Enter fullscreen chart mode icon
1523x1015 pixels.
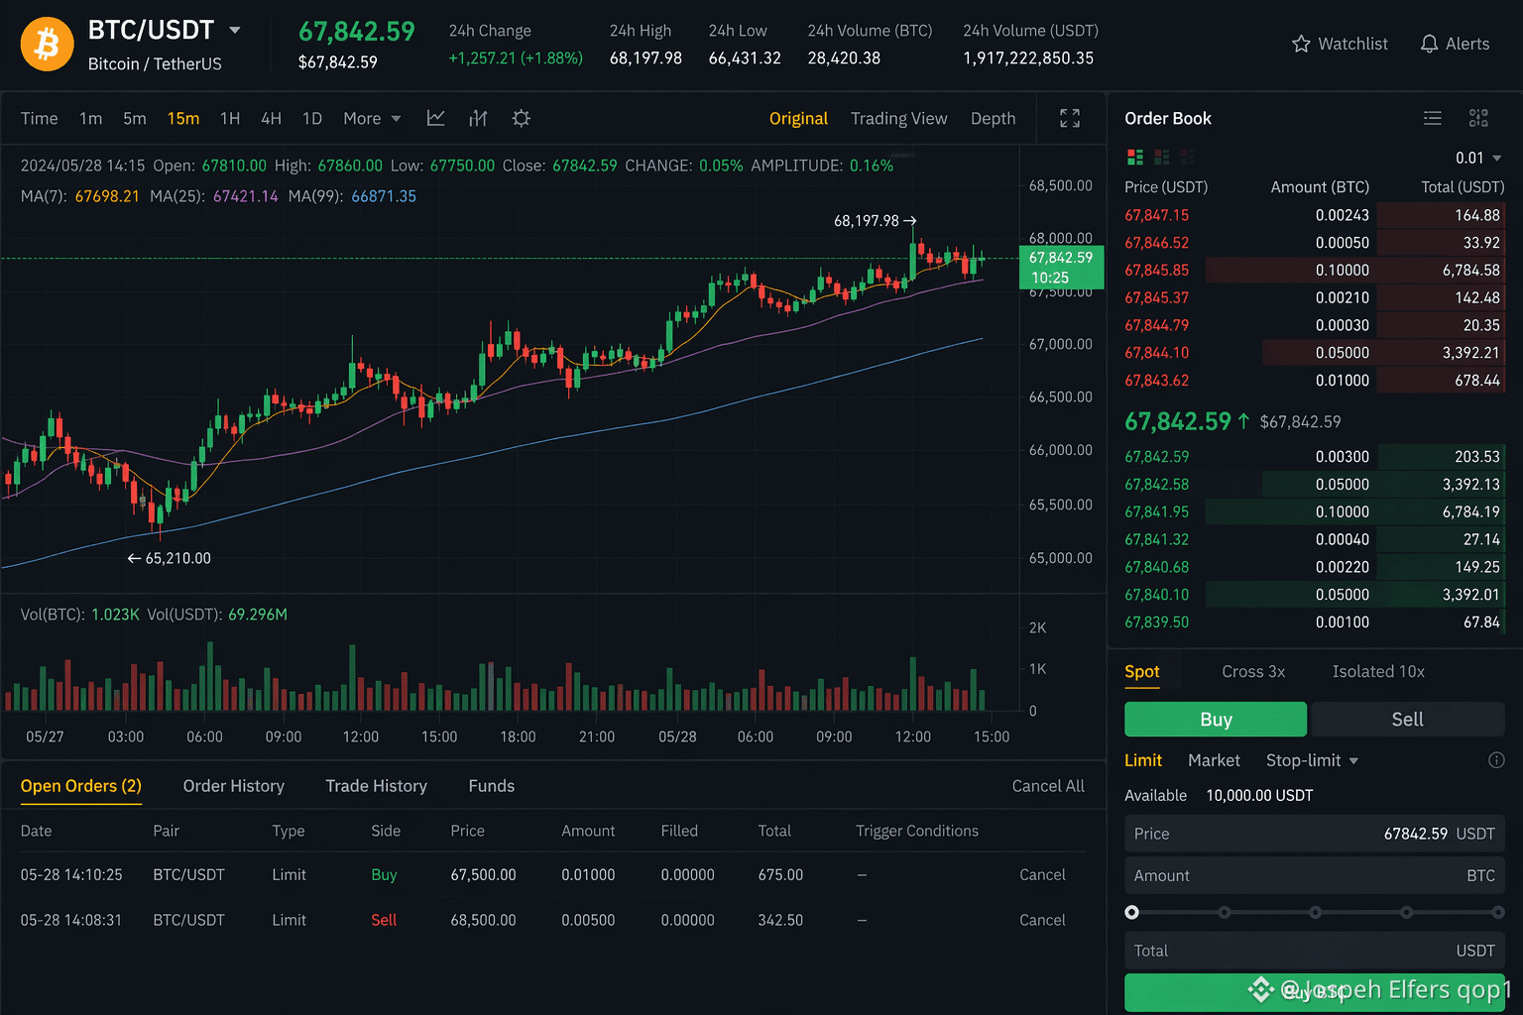click(1070, 118)
